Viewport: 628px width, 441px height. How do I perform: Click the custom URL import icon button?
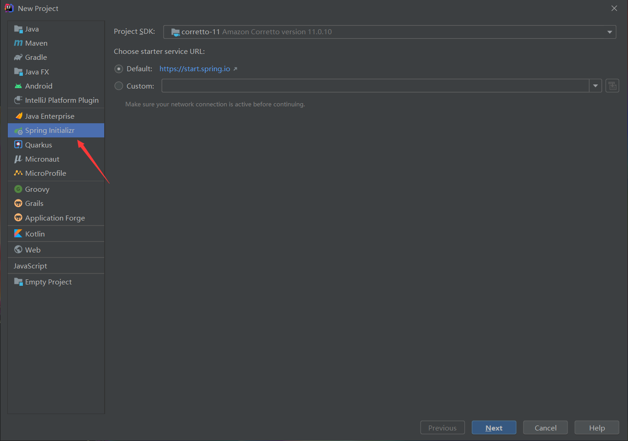(x=612, y=86)
